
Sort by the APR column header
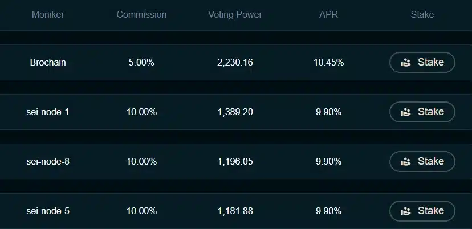click(x=328, y=15)
